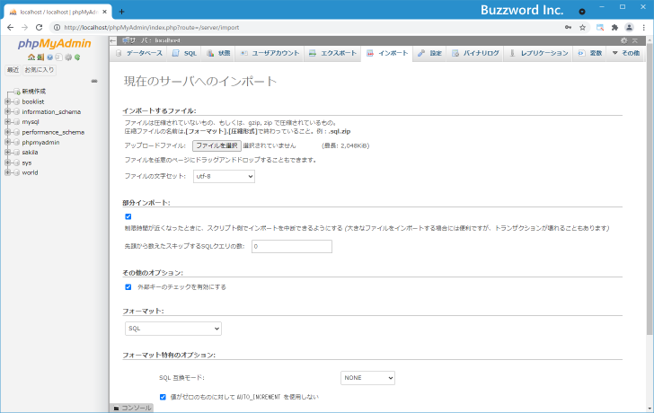654x413 pixels.
Task: Open the コンソール console bar
Action: click(x=132, y=408)
